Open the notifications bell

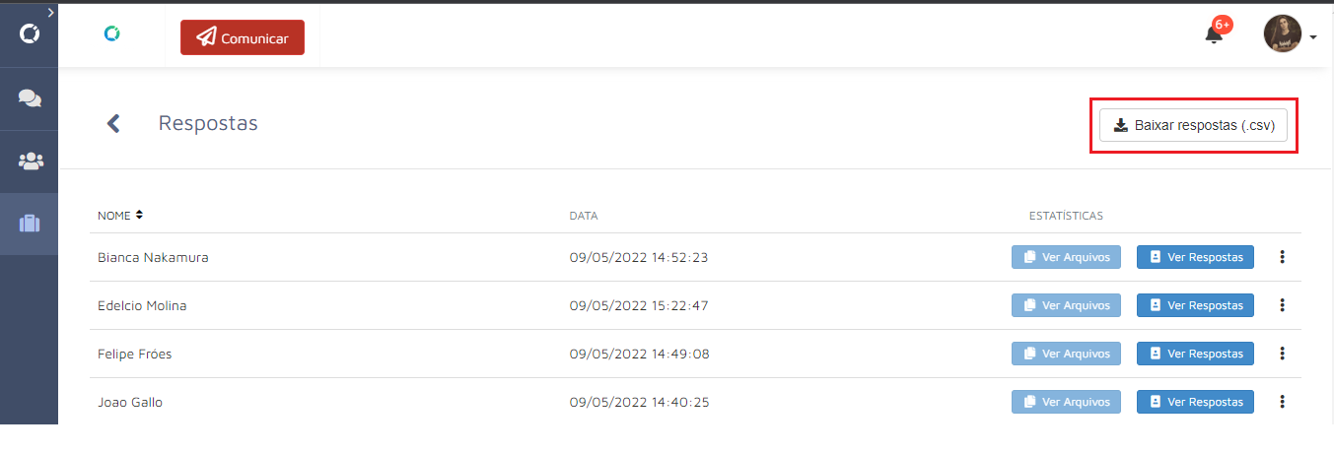[1214, 34]
